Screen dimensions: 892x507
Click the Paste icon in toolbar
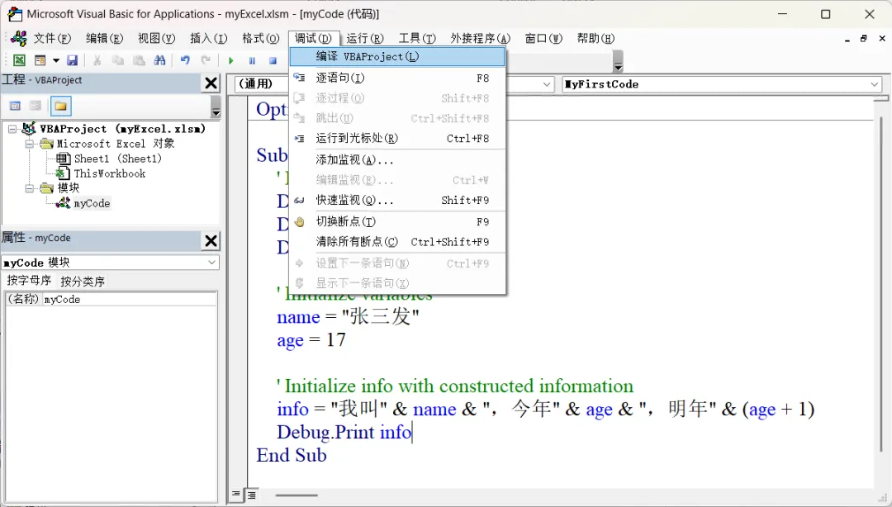pos(139,59)
